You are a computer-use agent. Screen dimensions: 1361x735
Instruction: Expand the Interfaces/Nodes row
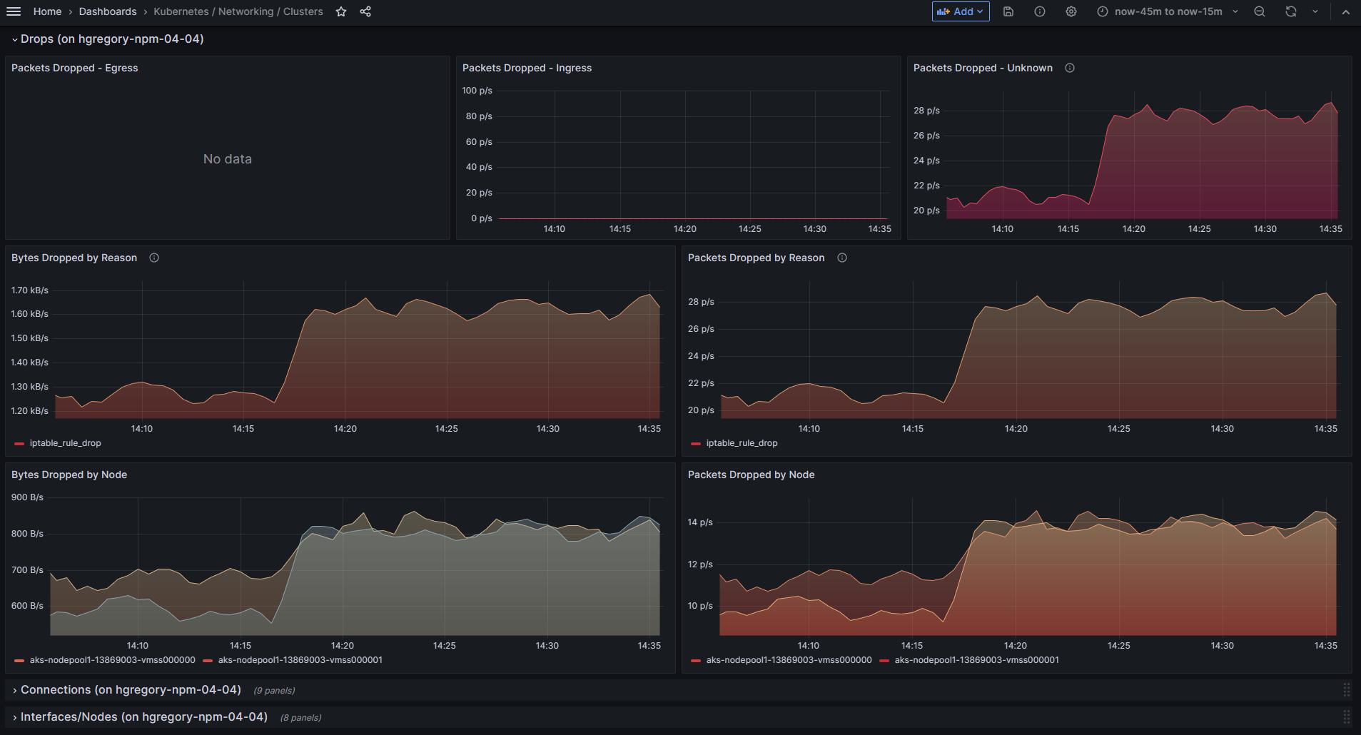(14, 717)
